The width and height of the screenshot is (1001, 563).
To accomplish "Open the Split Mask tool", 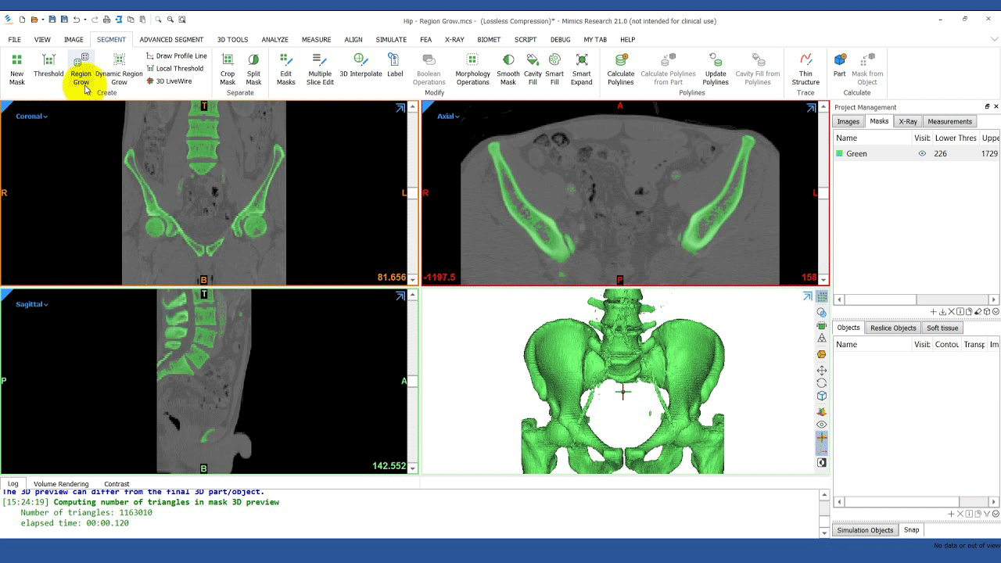I will coord(253,68).
